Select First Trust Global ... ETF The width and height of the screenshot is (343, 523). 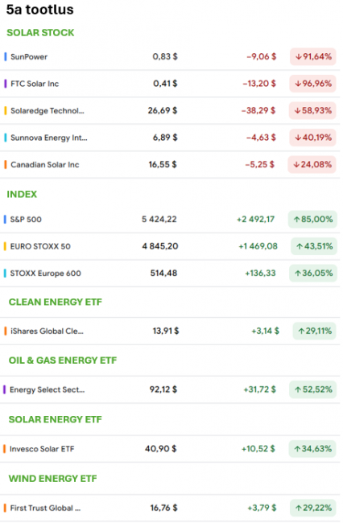(x=170, y=508)
